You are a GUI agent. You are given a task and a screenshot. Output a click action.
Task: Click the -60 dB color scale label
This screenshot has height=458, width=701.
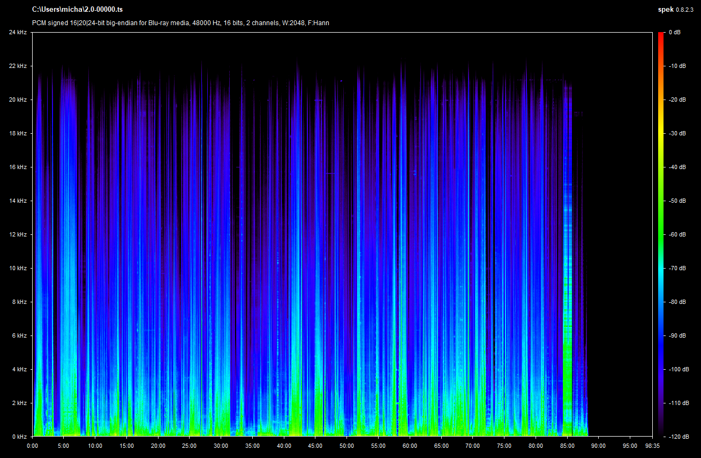[x=676, y=234]
